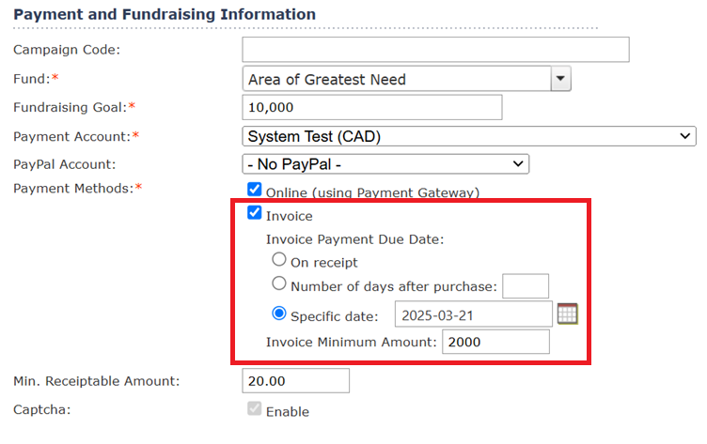Click the Enable label beside Captcha
707x444 pixels.
click(288, 411)
